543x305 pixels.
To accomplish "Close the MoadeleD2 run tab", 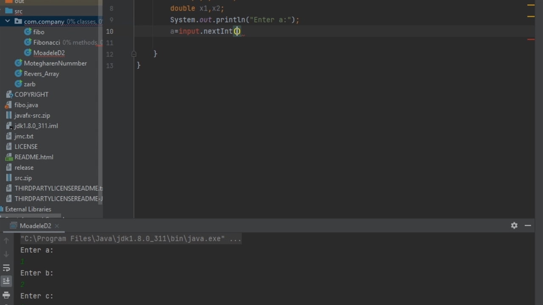I will pos(57,226).
